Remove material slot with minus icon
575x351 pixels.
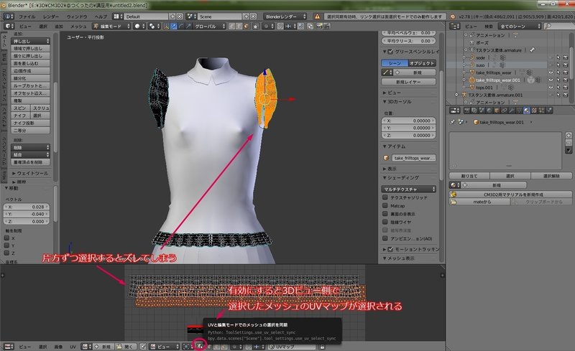tap(569, 143)
